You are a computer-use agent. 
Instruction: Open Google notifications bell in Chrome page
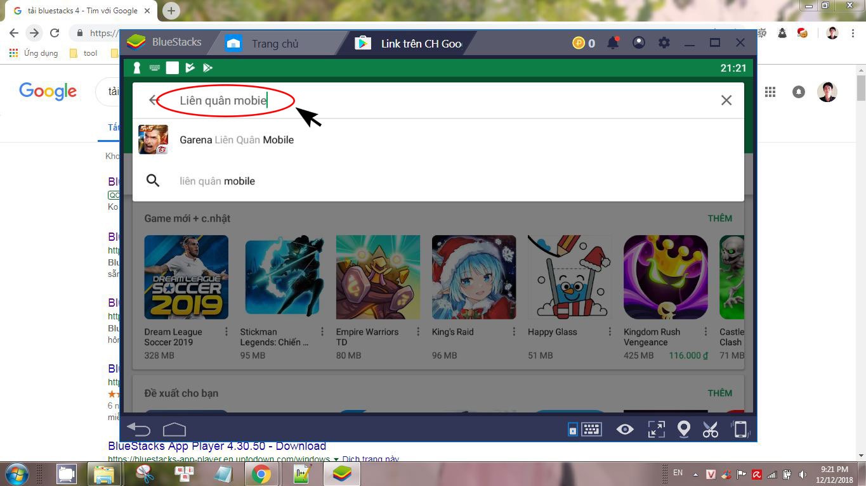coord(799,92)
